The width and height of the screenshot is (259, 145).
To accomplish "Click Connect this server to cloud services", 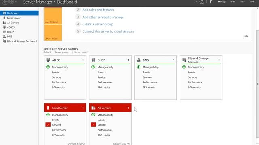I will click(x=108, y=31).
